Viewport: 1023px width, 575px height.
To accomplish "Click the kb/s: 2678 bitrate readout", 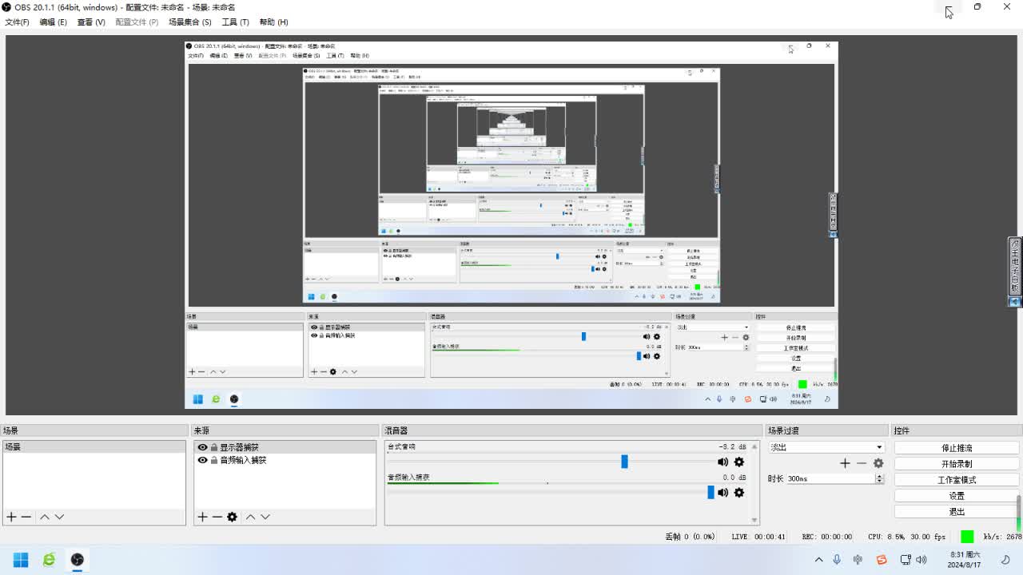I will (x=1002, y=537).
